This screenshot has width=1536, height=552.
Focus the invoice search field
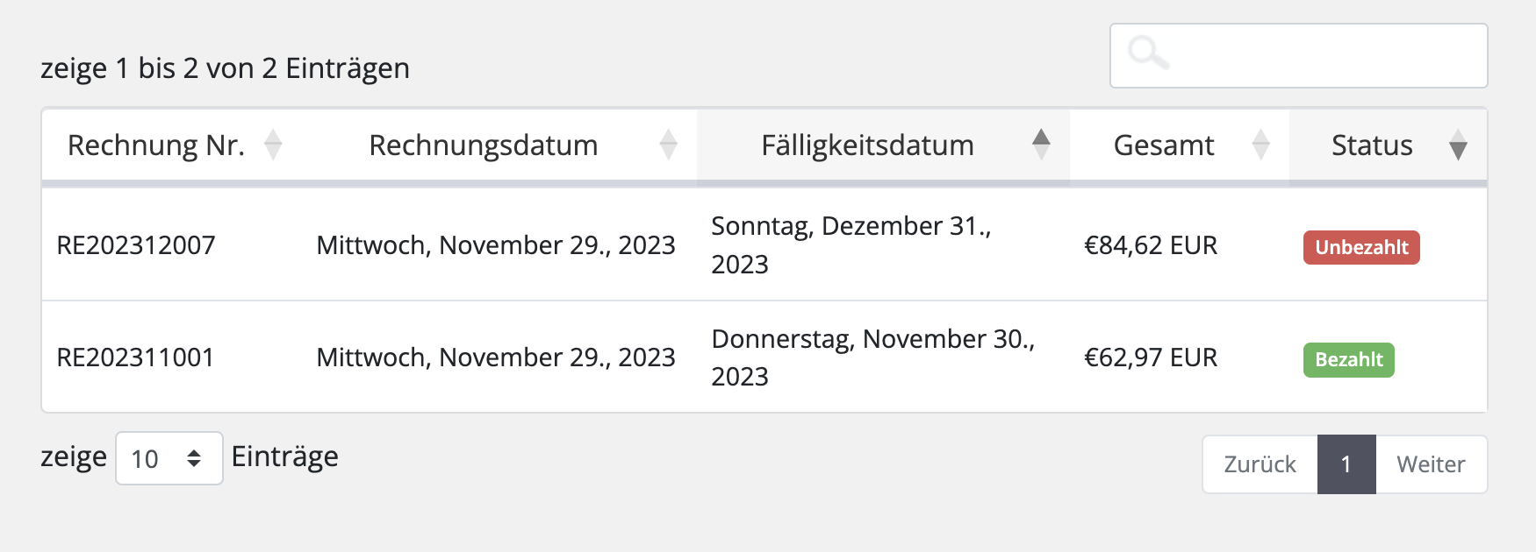1317,55
